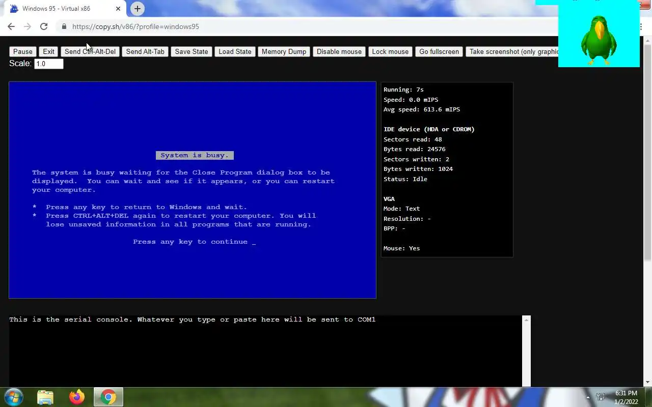Click the Take screenshot button
The width and height of the screenshot is (652, 407).
(x=512, y=51)
